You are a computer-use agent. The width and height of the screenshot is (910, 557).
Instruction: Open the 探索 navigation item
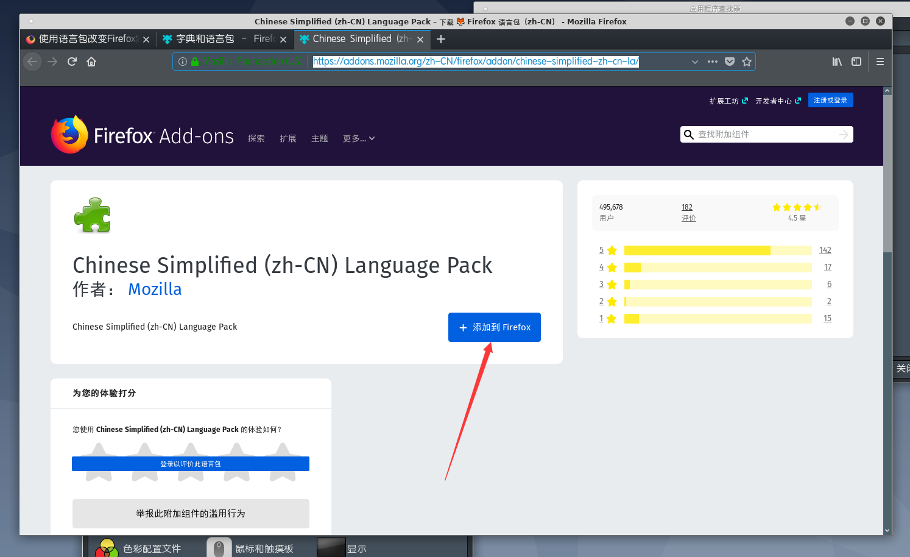(256, 139)
